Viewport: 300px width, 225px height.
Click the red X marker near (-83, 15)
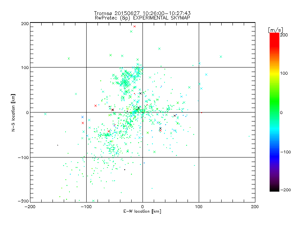[x=96, y=106]
